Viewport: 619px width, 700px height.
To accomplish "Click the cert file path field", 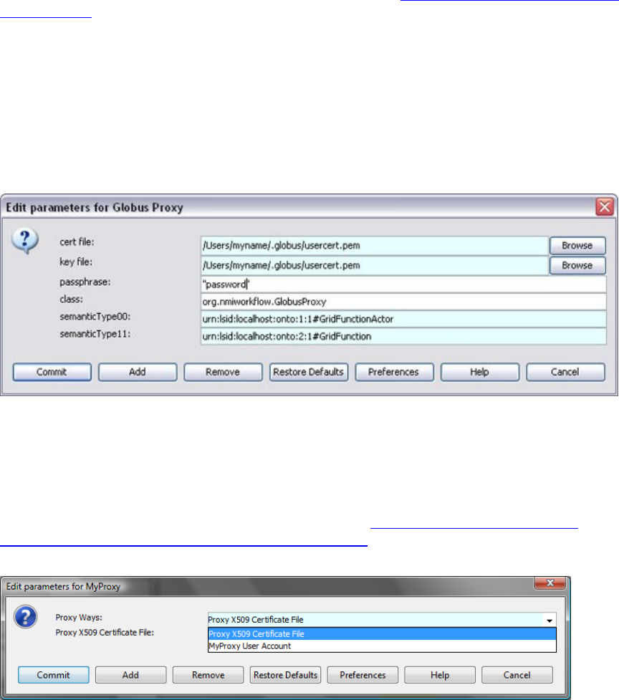I will (375, 246).
